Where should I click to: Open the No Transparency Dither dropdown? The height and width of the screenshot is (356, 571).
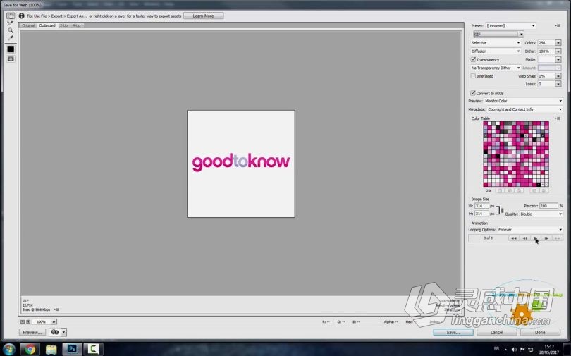[x=496, y=68]
